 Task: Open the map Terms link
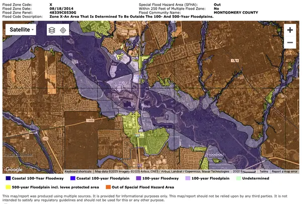point(264,171)
